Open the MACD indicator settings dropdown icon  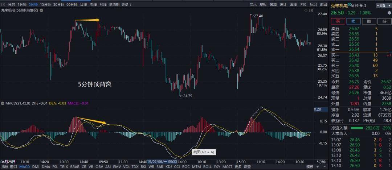2,103
